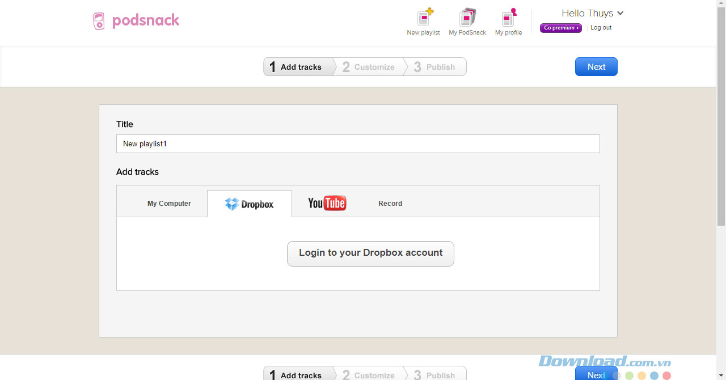Click Login to your Dropbox account

370,254
